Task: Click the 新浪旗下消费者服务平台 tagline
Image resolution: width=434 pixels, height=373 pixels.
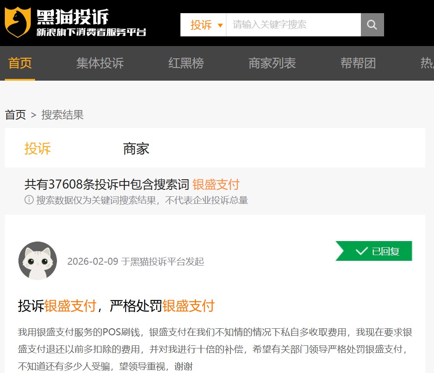Action: [92, 32]
